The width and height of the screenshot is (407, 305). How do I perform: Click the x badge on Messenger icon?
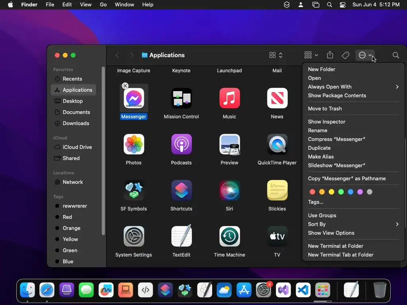pos(125,86)
